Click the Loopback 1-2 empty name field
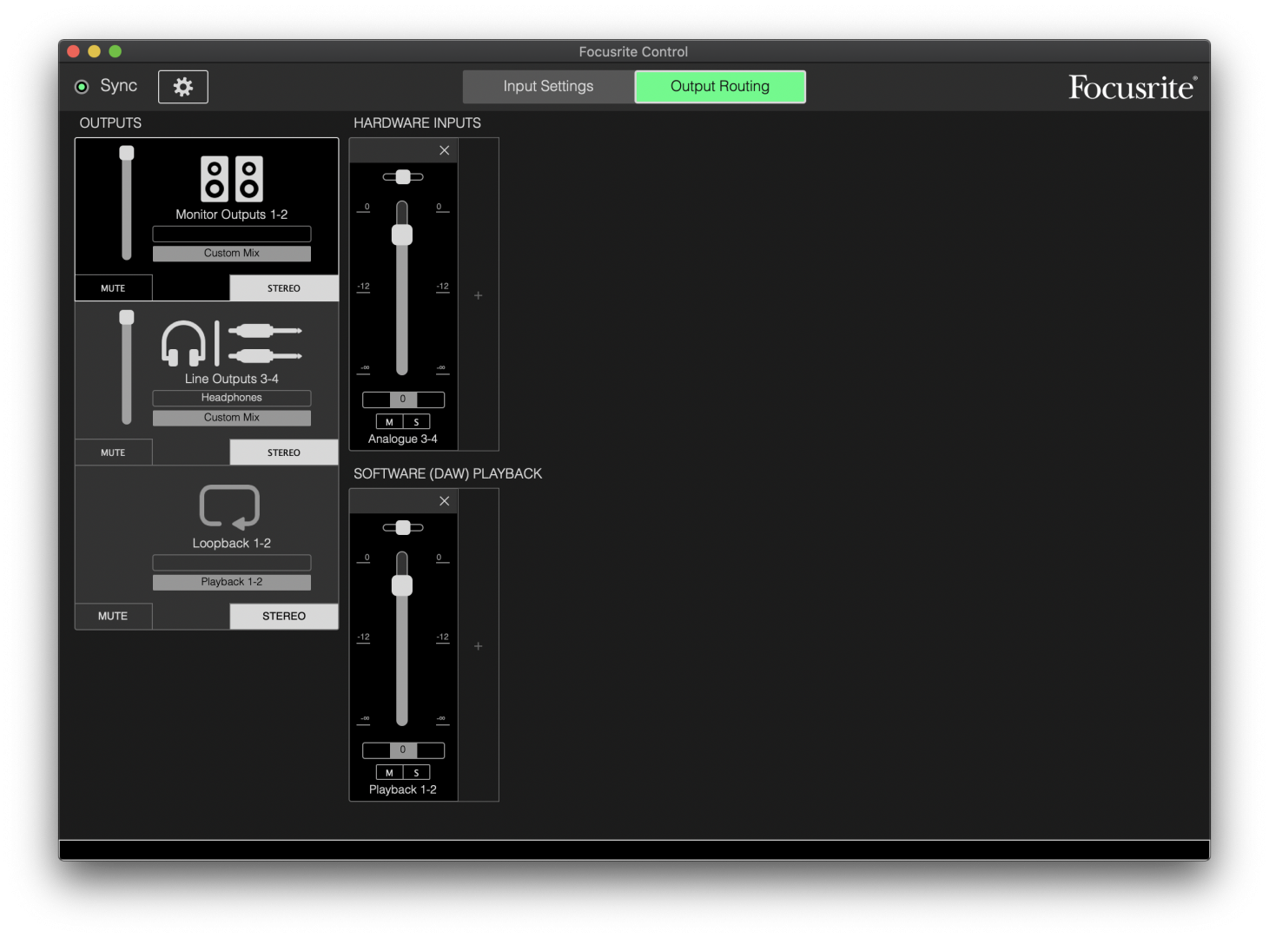This screenshot has width=1269, height=938. tap(232, 562)
